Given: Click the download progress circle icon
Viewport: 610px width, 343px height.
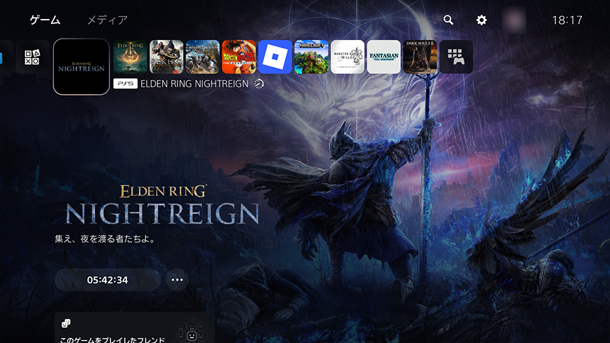Looking at the screenshot, I should (259, 84).
